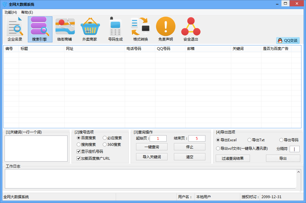Click the 导入关键词 import keywords button
Image resolution: width=306 pixels, height=203 pixels.
pyautogui.click(x=152, y=157)
